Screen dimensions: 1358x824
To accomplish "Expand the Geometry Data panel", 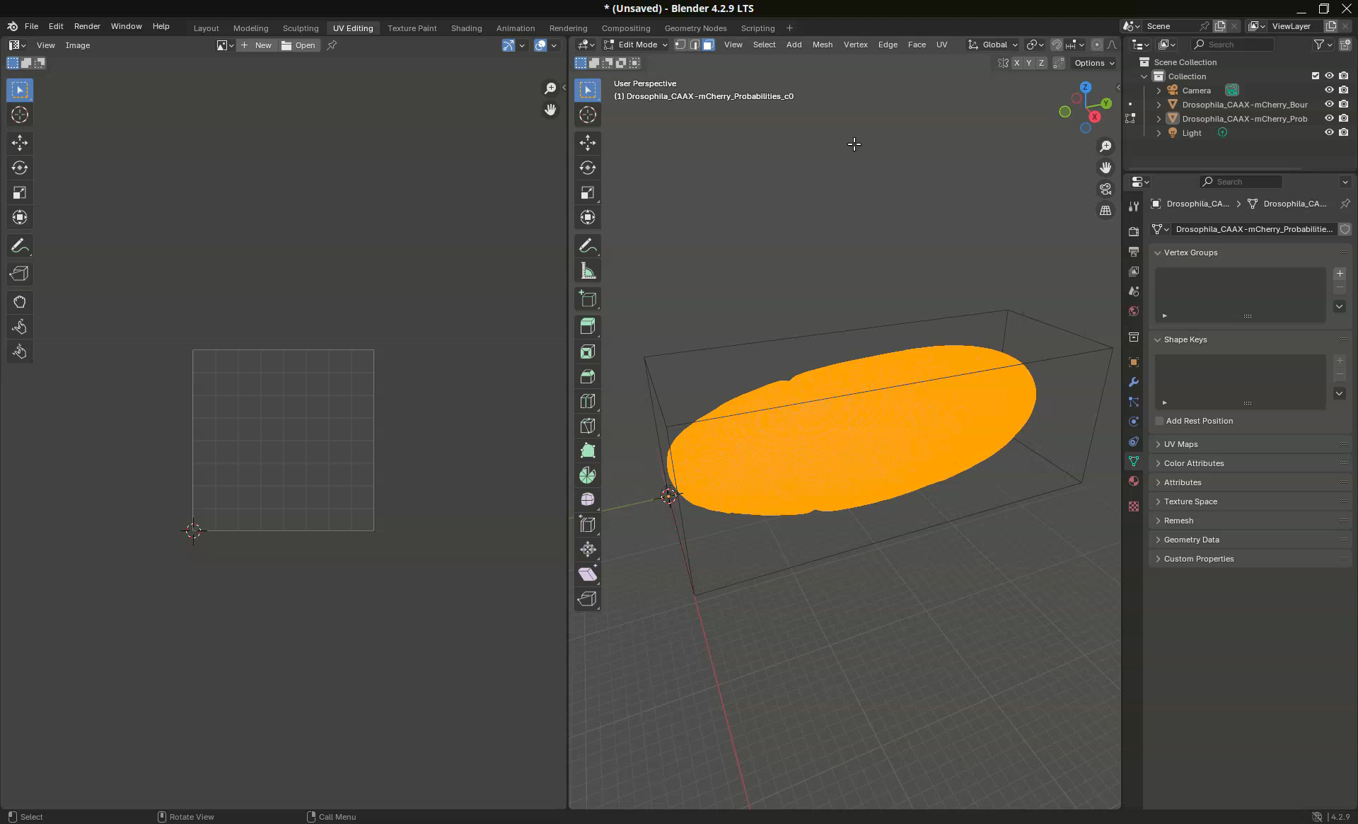I will (1191, 540).
